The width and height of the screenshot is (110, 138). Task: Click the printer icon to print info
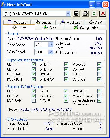(x=85, y=13)
